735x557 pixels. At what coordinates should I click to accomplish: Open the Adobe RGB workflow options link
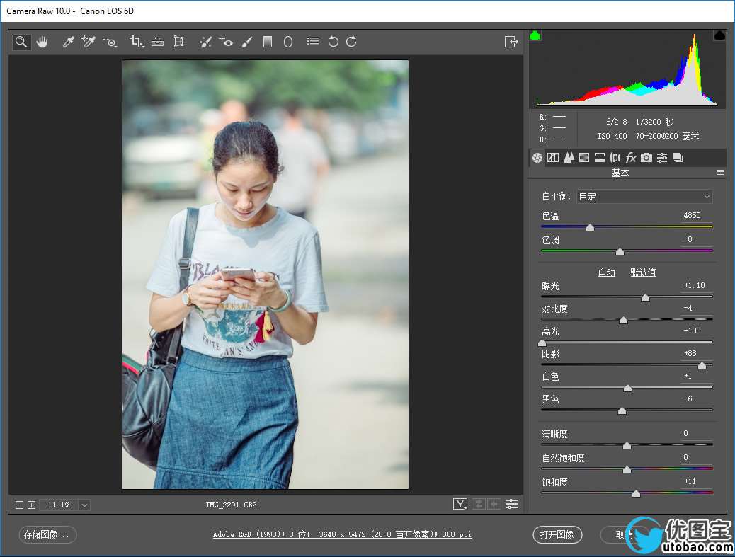(342, 534)
